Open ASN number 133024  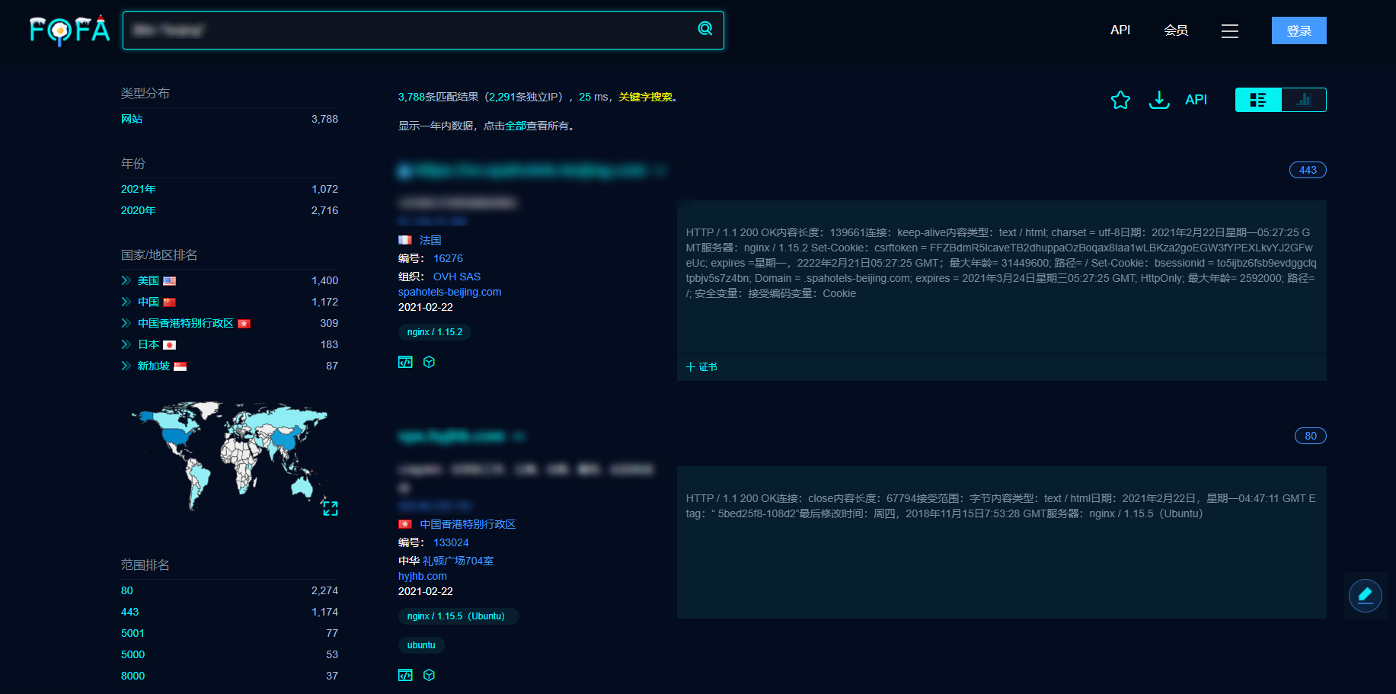(x=451, y=542)
